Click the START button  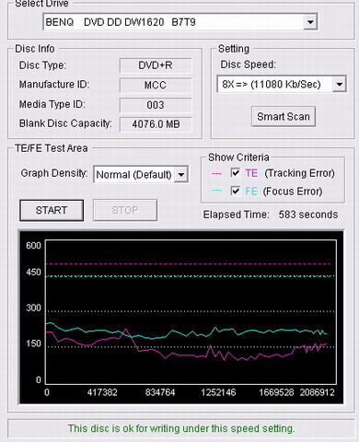(x=52, y=210)
